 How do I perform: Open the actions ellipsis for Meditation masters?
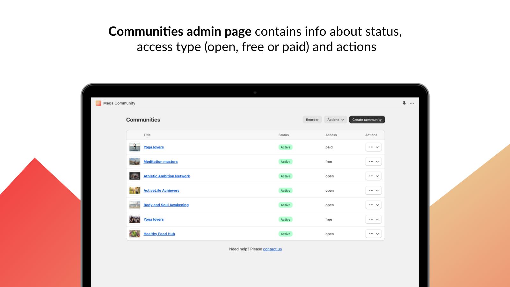click(x=371, y=161)
